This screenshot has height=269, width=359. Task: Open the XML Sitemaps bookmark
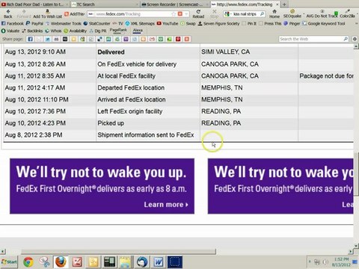[140, 23]
